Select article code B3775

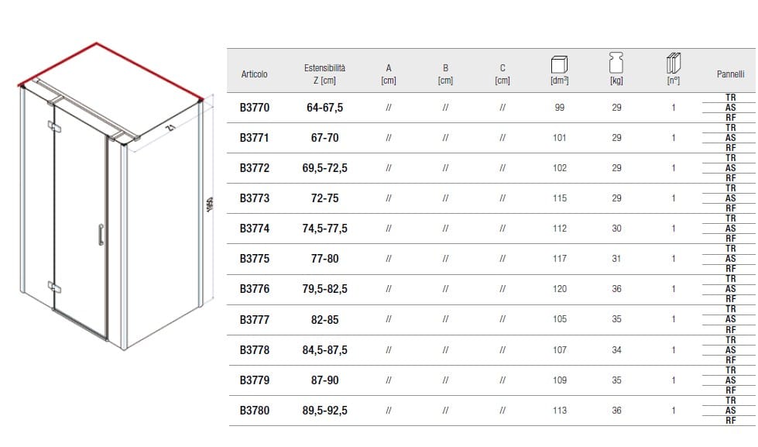pos(255,259)
